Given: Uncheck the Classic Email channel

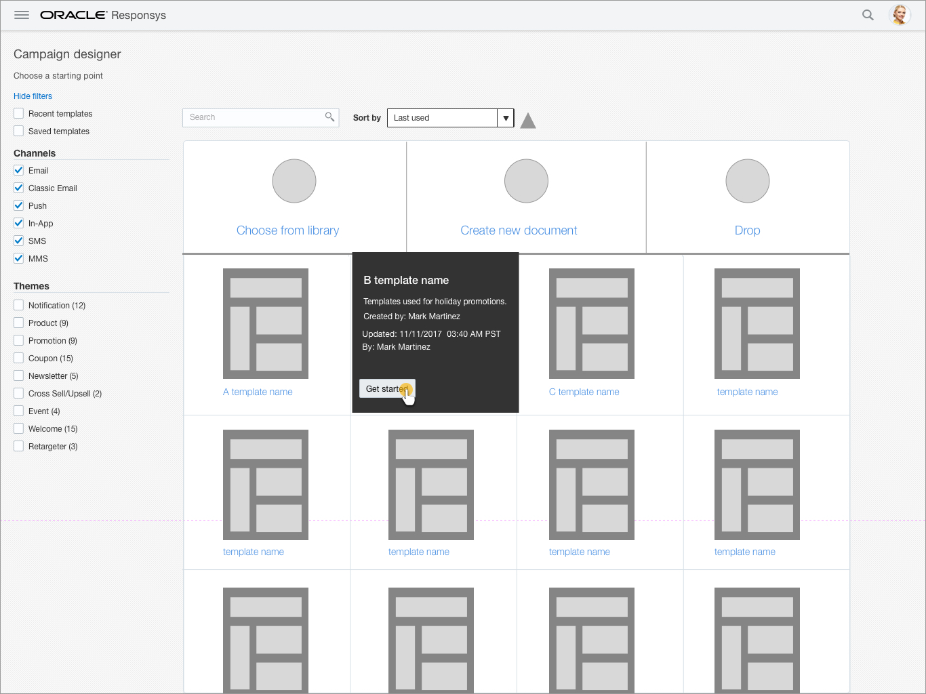Looking at the screenshot, I should 19,188.
